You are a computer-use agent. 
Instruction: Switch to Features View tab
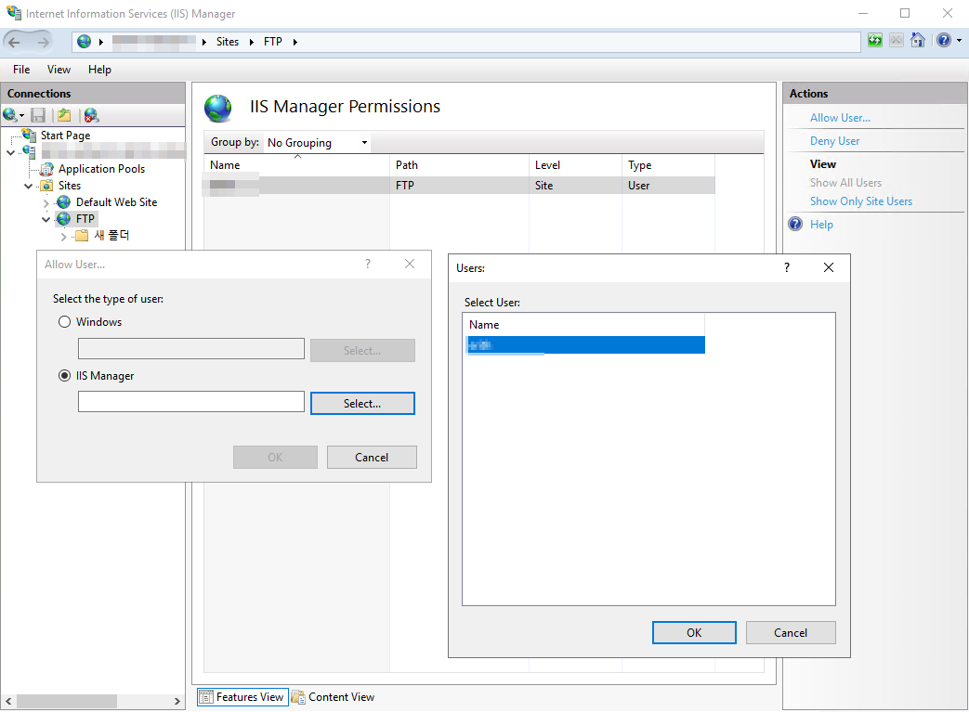(x=242, y=696)
